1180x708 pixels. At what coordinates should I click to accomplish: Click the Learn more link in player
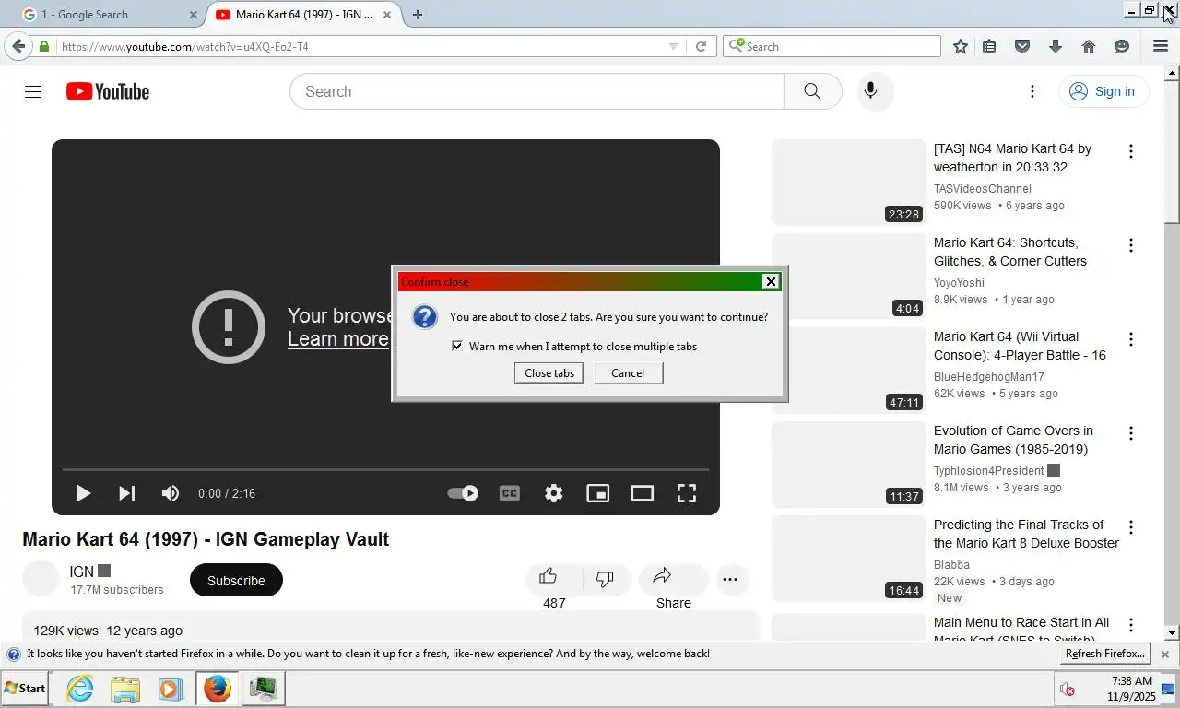pos(338,339)
